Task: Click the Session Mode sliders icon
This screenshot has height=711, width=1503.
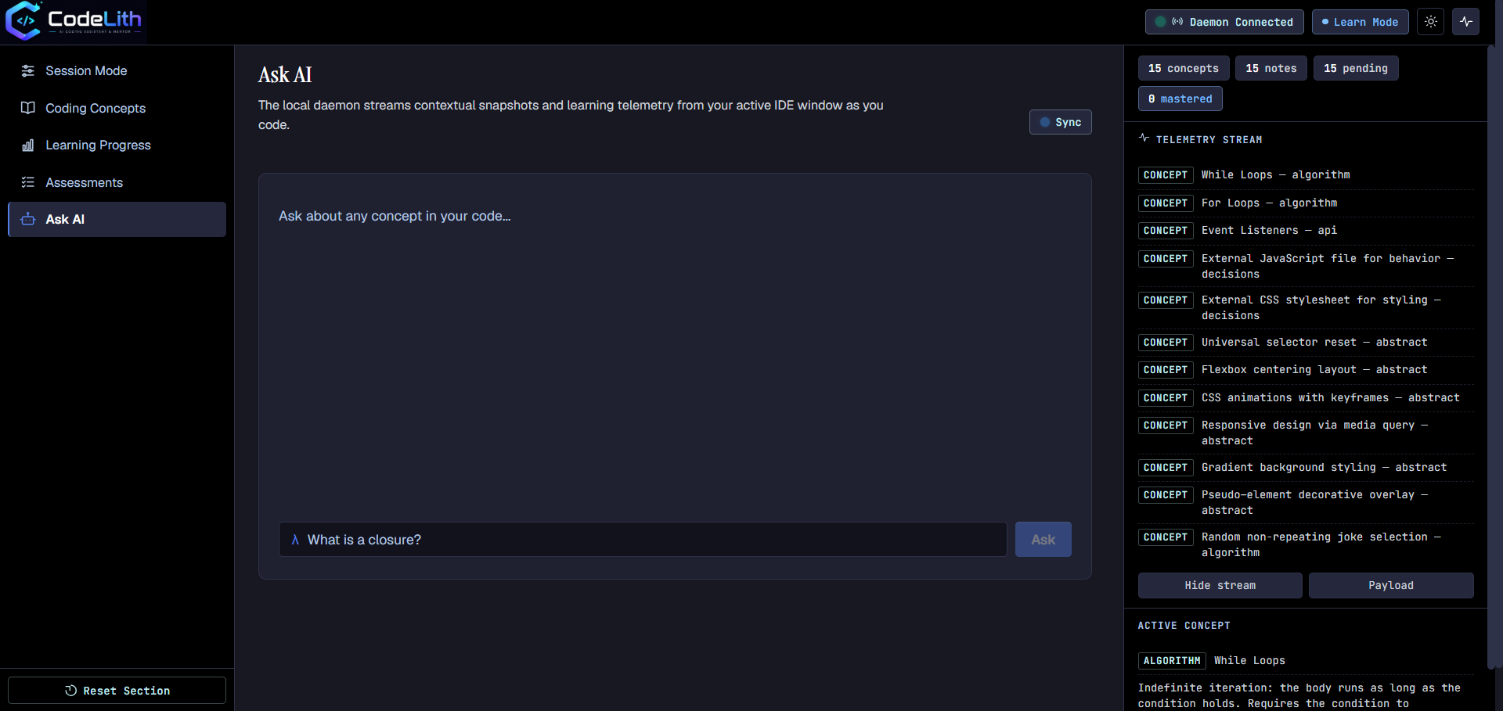Action: [x=28, y=71]
